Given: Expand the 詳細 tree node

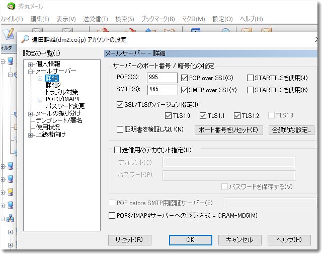Looking at the screenshot, I should coord(40,79).
